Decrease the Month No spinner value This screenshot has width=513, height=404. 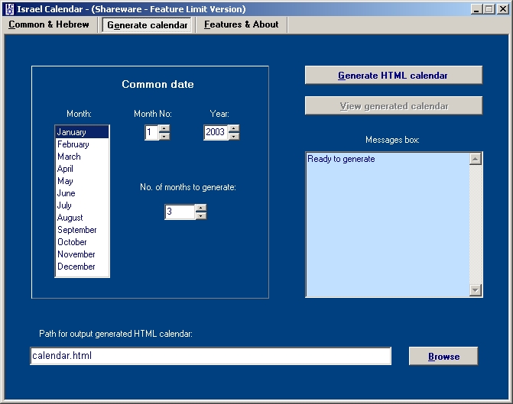pyautogui.click(x=164, y=137)
